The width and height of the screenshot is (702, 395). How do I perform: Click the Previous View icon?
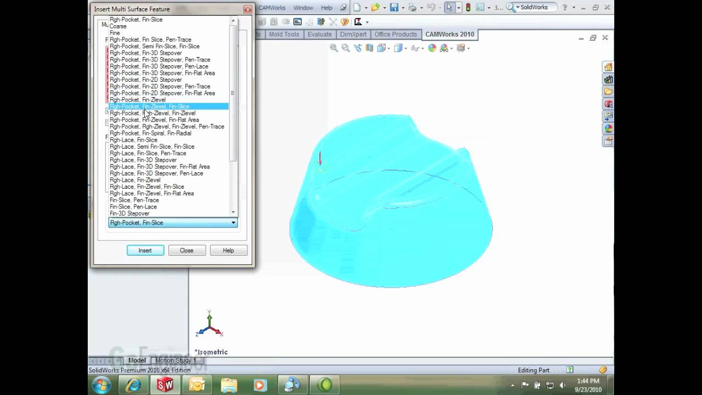coord(358,48)
